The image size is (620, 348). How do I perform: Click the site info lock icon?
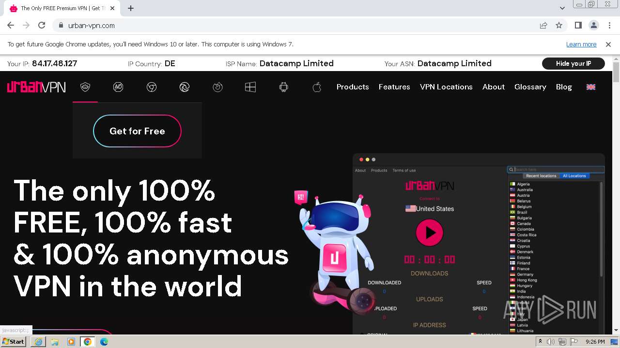61,26
